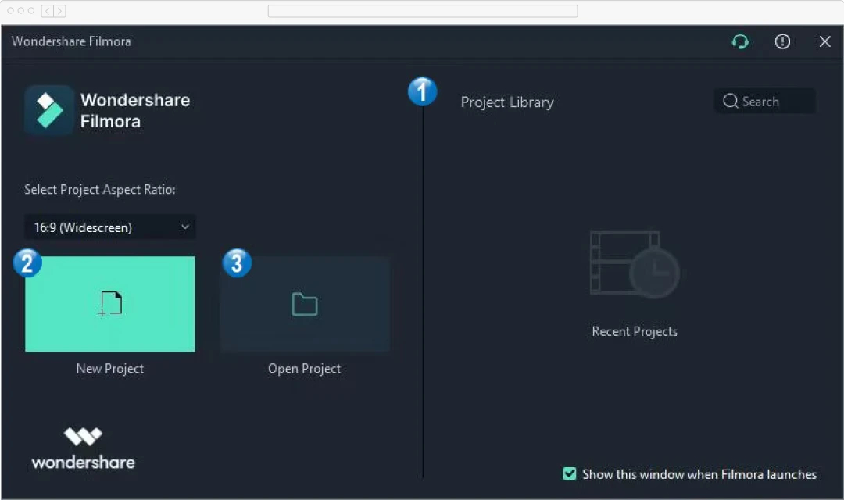Open the Select Project Aspect Ratio dropdown
Image resolution: width=844 pixels, height=500 pixels.
tap(109, 227)
